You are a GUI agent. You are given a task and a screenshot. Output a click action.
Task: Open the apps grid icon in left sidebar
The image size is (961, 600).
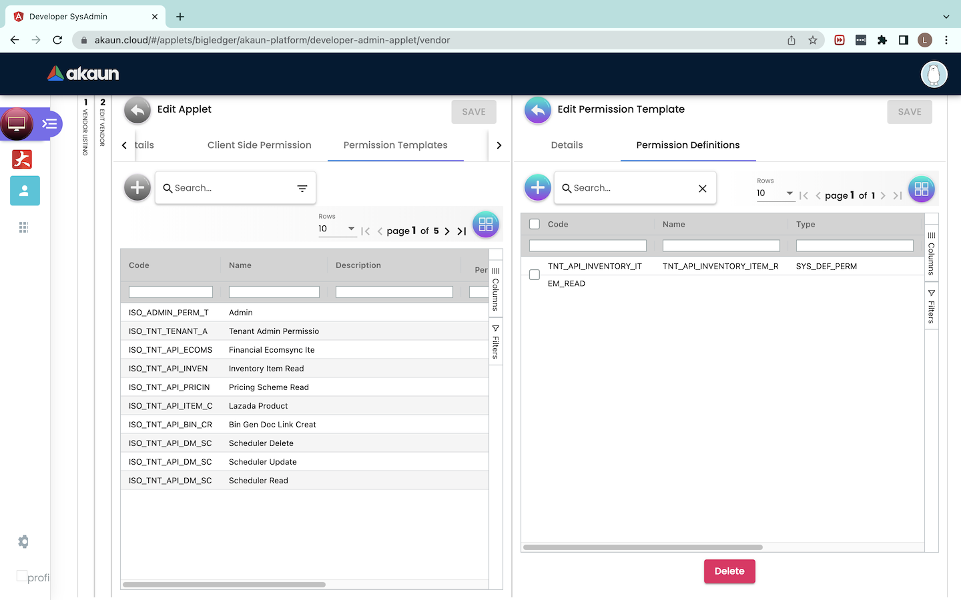click(24, 228)
